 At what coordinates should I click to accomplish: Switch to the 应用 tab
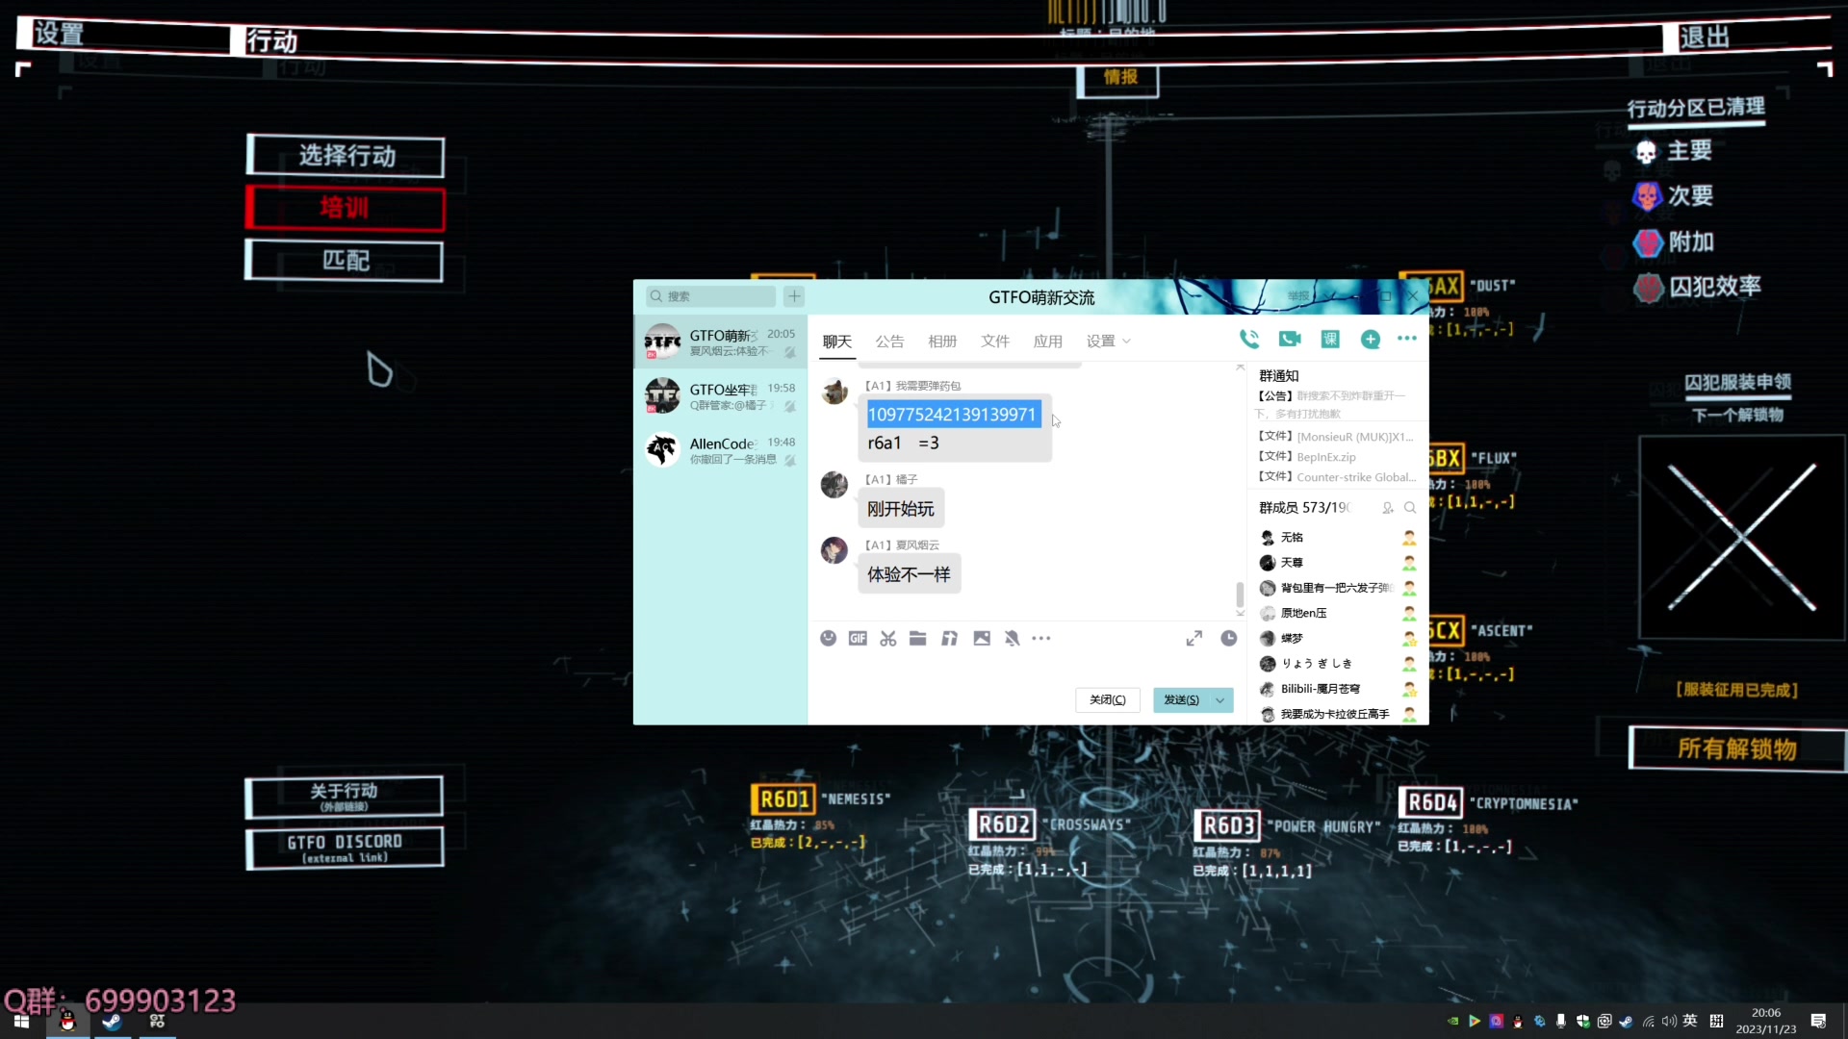point(1048,342)
